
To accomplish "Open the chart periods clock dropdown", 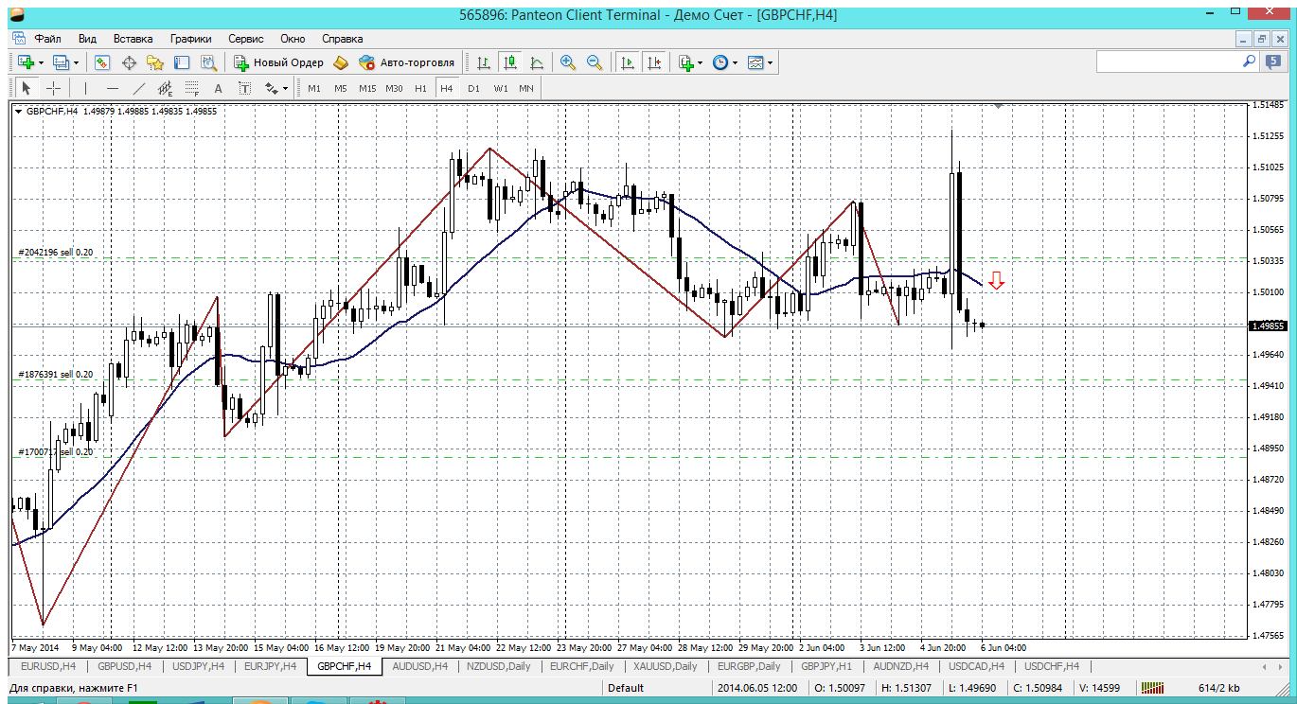I will click(724, 62).
